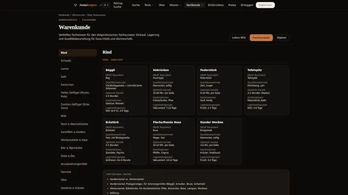Expand the Wissen dropdown menu

pyautogui.click(x=175, y=5)
